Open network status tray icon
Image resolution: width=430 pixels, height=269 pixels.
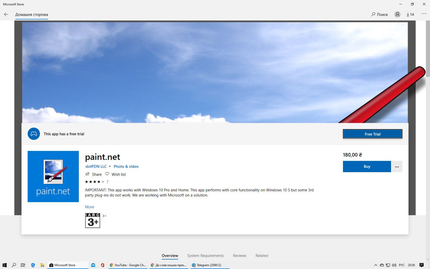(x=388, y=265)
